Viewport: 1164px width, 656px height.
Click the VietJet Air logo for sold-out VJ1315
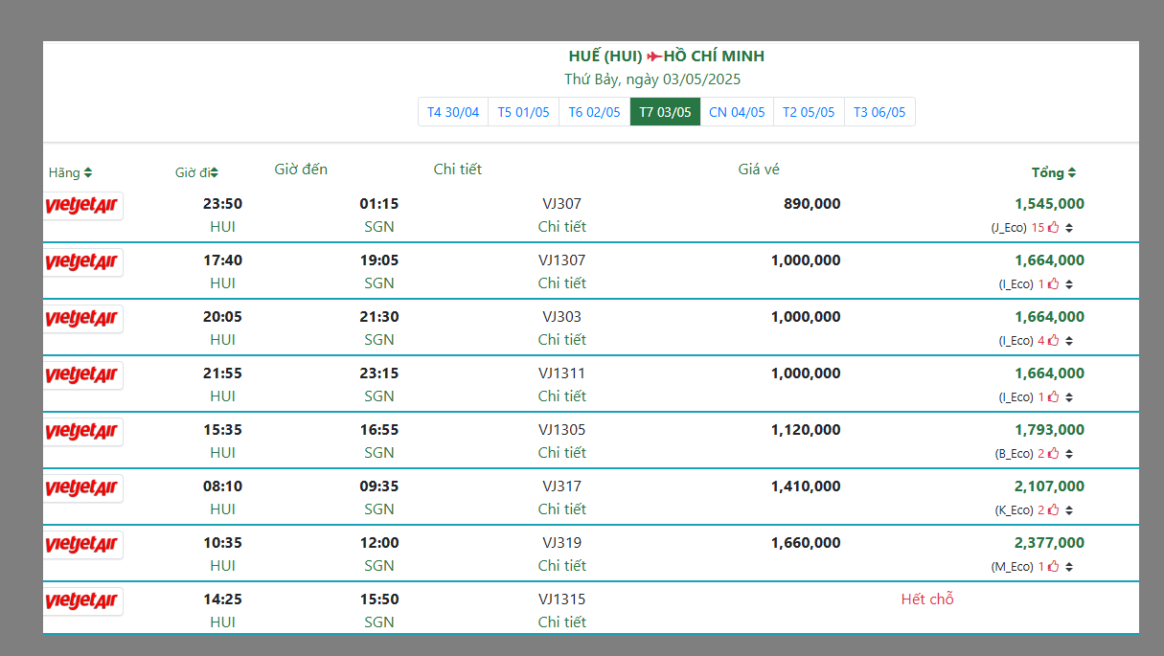pos(82,601)
